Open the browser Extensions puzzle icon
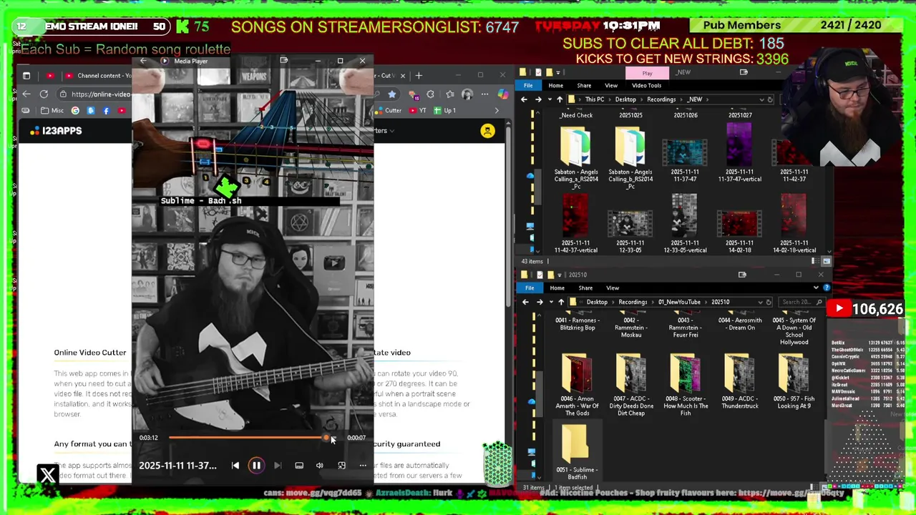The height and width of the screenshot is (515, 916). point(430,94)
